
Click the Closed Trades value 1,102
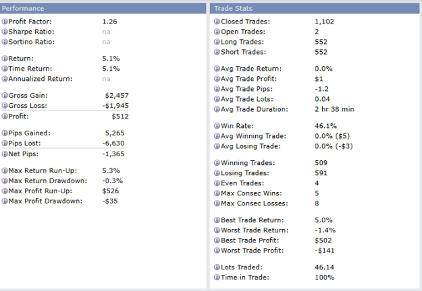coord(324,22)
